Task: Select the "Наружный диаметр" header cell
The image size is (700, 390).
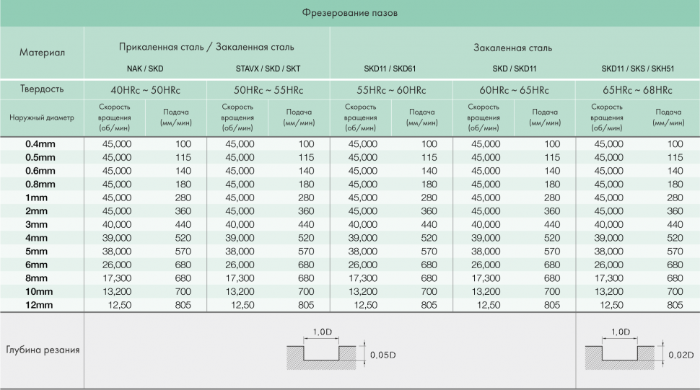Action: pyautogui.click(x=42, y=117)
